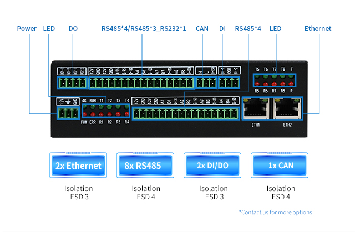Click the ETH2 RJ45 port
Viewport: 355px width, 232px height.
pyautogui.click(x=287, y=109)
